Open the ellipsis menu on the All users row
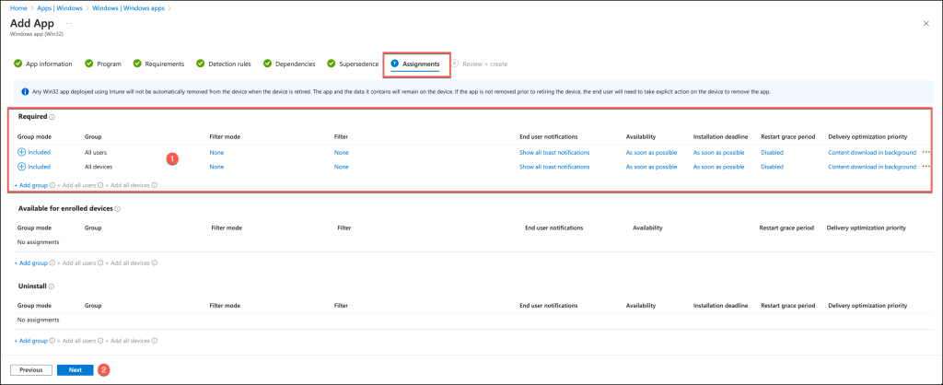Image resolution: width=943 pixels, height=385 pixels. click(926, 152)
